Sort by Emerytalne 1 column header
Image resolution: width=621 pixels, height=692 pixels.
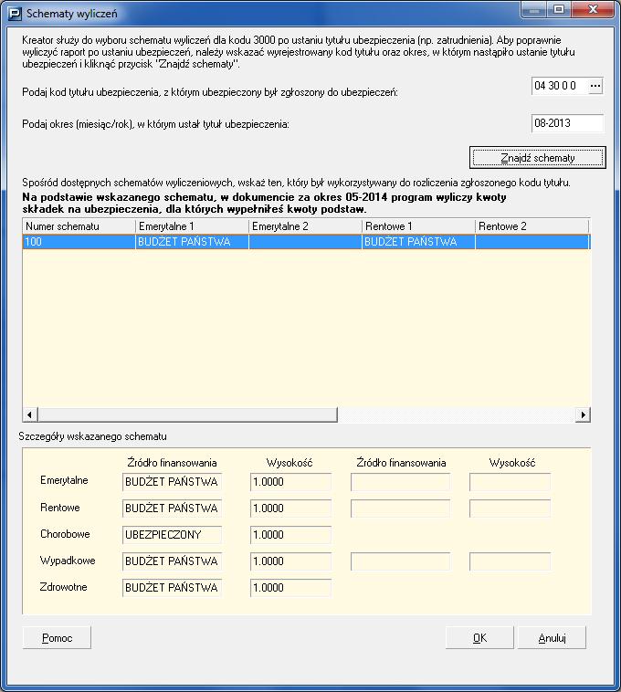click(191, 225)
